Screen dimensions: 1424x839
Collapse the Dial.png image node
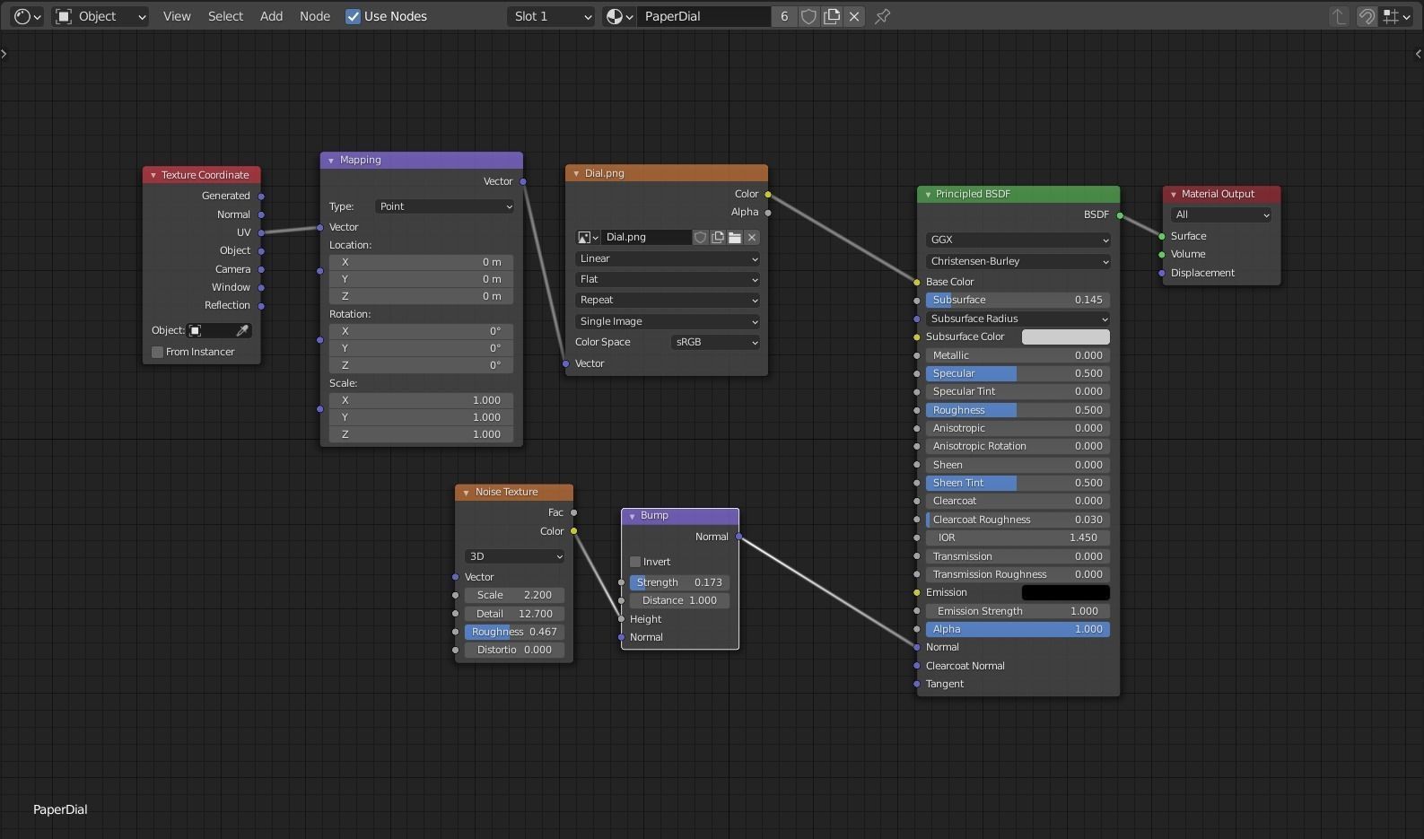point(576,173)
